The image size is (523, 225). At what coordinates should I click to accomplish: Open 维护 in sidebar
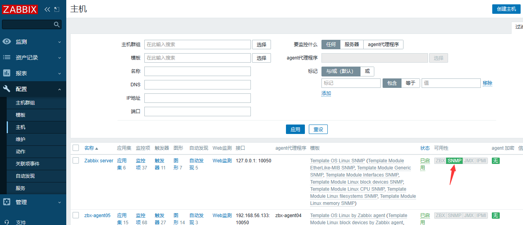[21, 139]
